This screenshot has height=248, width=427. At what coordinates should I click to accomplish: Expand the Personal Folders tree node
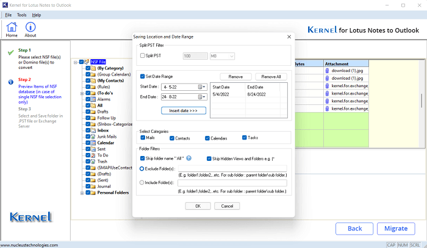tap(82, 193)
